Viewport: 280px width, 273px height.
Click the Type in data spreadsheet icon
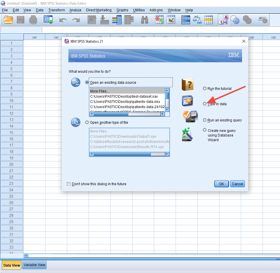pyautogui.click(x=188, y=101)
